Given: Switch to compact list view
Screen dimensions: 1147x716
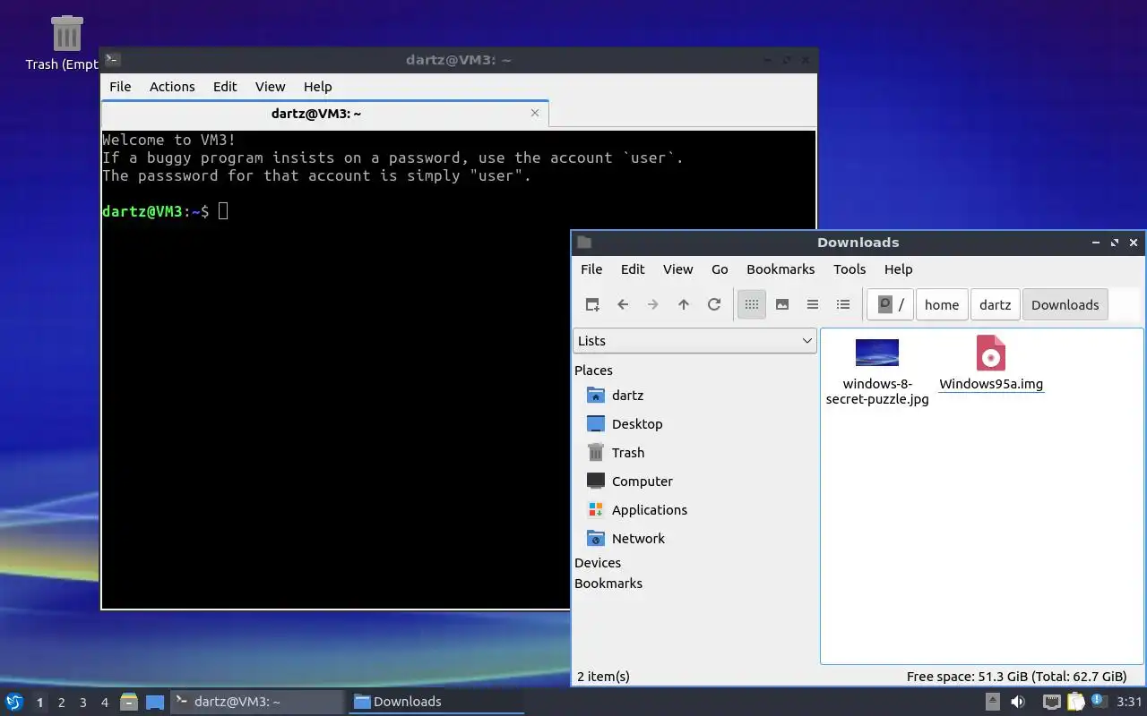Looking at the screenshot, I should tap(812, 304).
